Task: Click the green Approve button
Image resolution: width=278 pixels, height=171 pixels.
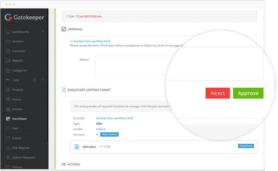Action: click(x=248, y=93)
